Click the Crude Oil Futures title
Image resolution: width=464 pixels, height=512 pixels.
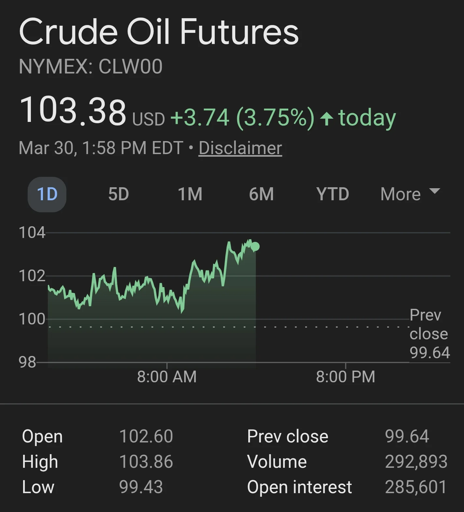(159, 32)
